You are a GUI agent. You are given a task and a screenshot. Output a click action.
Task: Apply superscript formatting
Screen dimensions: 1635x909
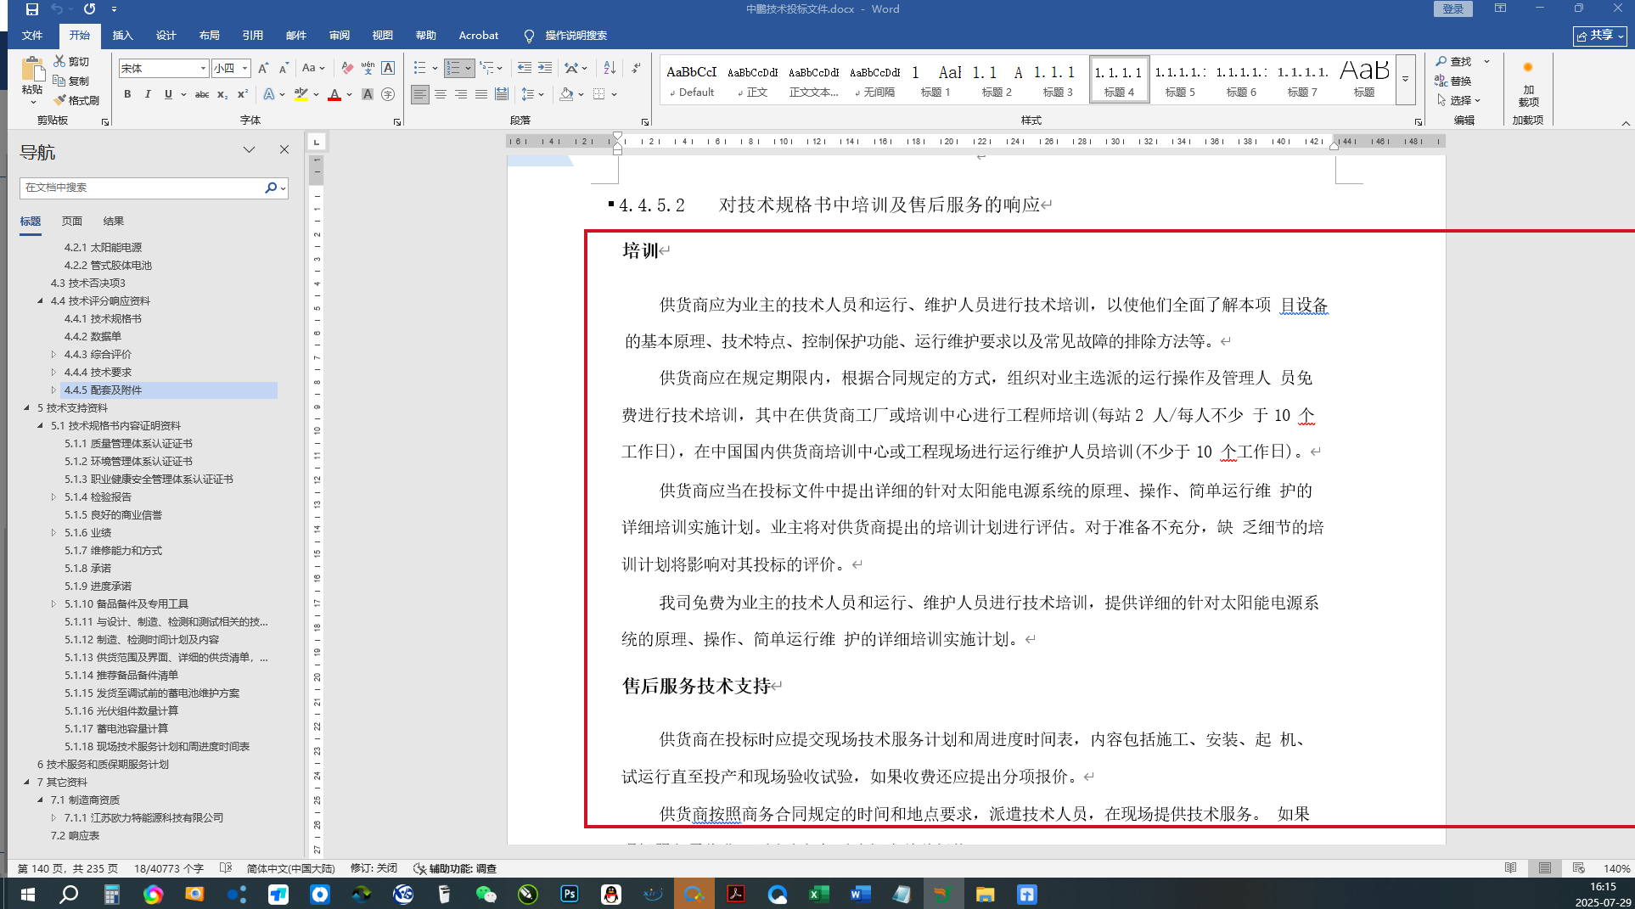tap(243, 94)
